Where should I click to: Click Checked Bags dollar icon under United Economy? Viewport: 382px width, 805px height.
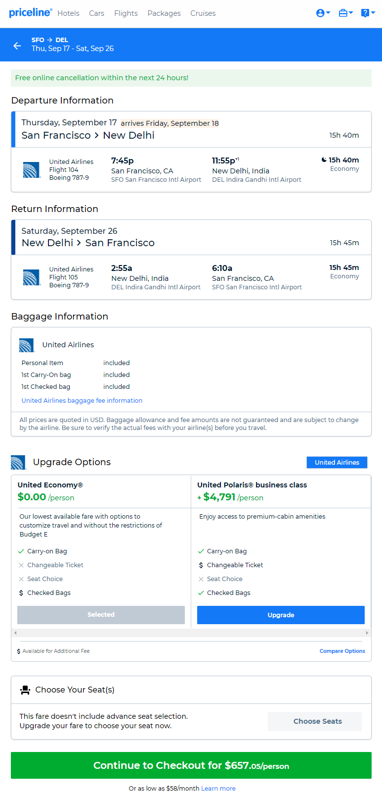pos(21,592)
